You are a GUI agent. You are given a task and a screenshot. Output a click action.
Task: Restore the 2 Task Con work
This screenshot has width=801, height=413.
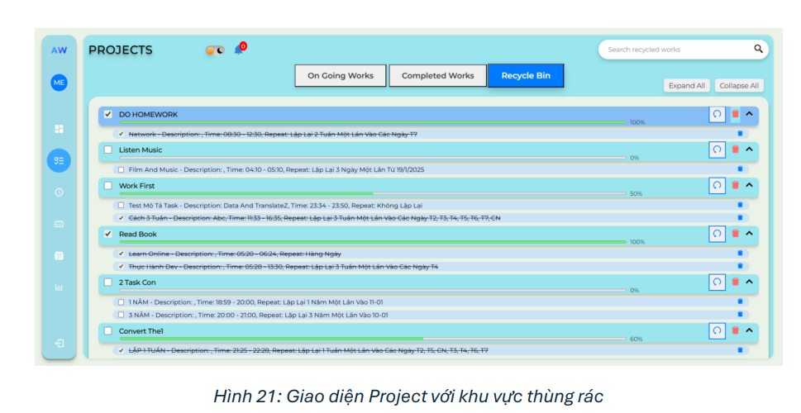point(718,282)
